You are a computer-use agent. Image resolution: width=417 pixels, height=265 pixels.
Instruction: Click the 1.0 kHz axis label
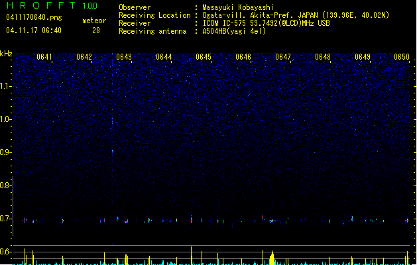(5, 119)
